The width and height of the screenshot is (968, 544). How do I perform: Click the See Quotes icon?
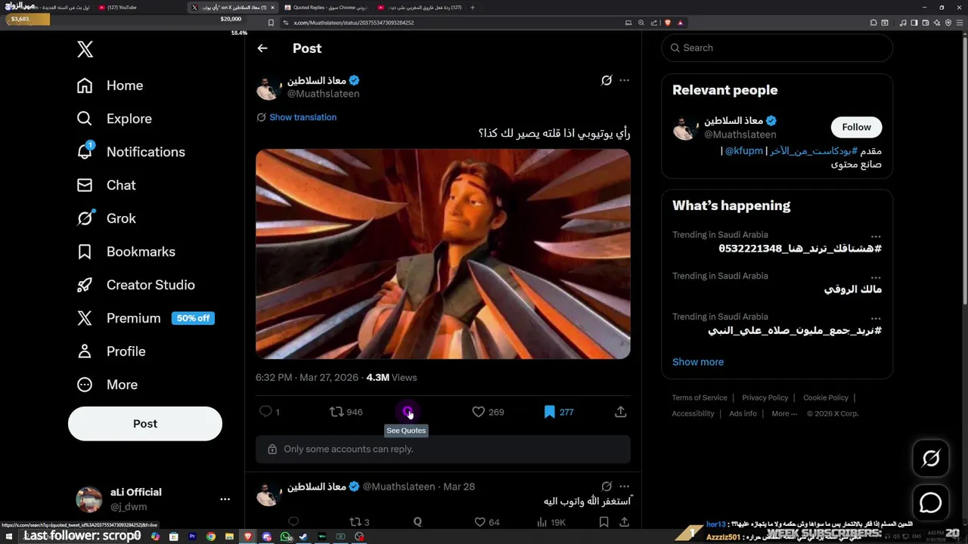[408, 412]
